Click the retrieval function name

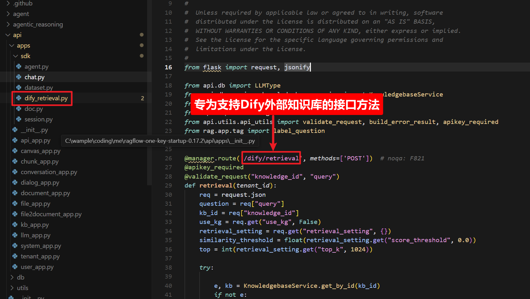coord(216,185)
